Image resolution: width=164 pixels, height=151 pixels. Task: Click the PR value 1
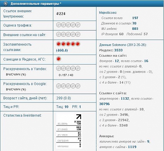(80, 107)
